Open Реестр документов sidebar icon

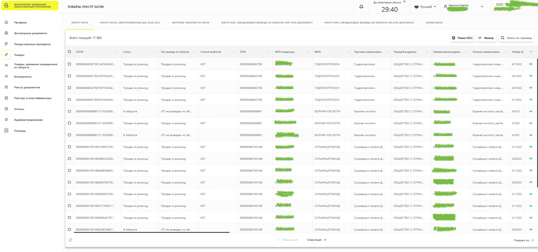point(6,87)
